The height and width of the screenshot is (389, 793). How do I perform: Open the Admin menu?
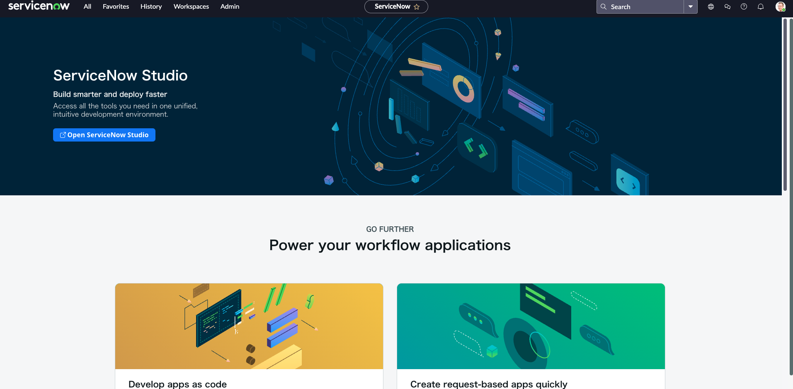[230, 7]
